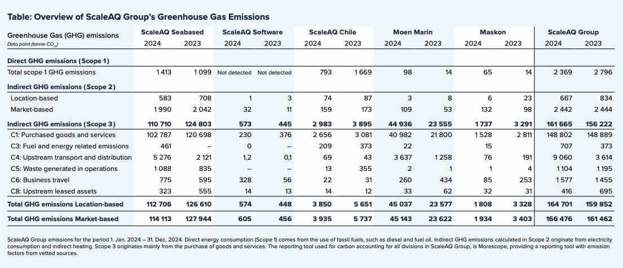Click the ScaleAQ Group column header

(573, 32)
